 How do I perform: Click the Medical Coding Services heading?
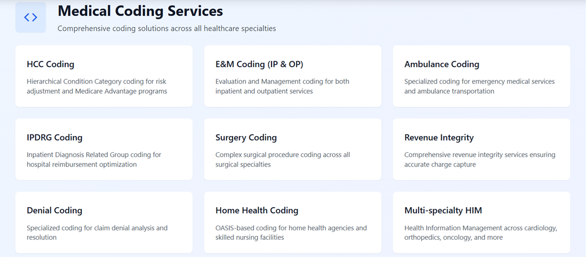pyautogui.click(x=140, y=11)
